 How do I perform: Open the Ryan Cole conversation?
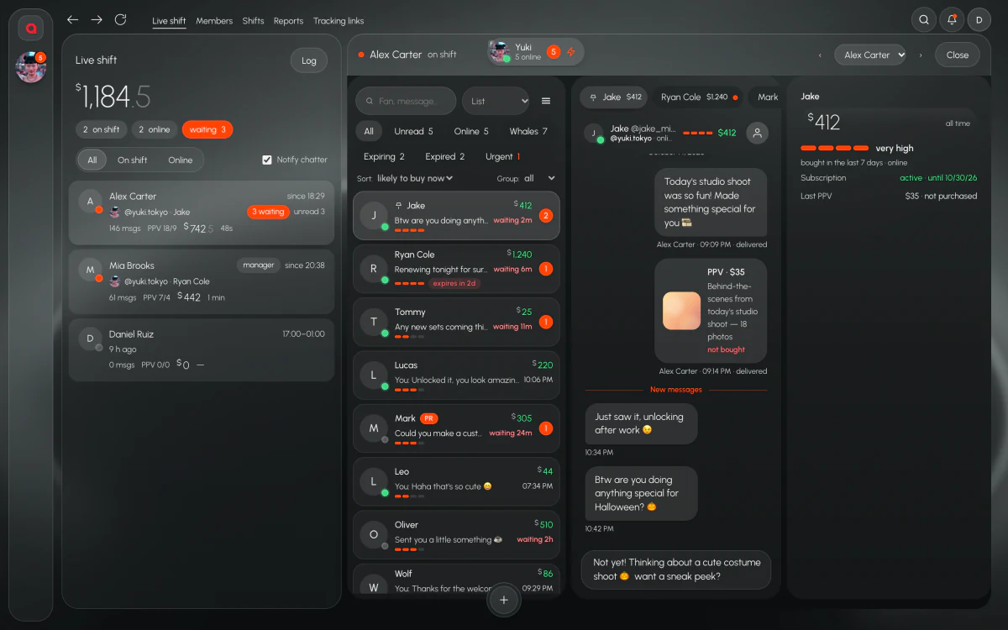coord(456,269)
